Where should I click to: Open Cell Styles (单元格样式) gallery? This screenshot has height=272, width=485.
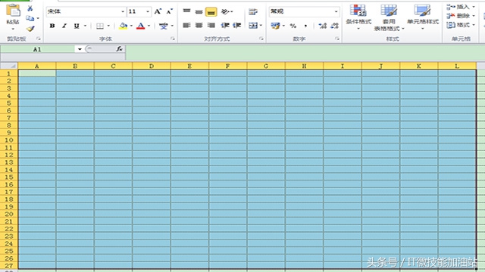pos(423,17)
